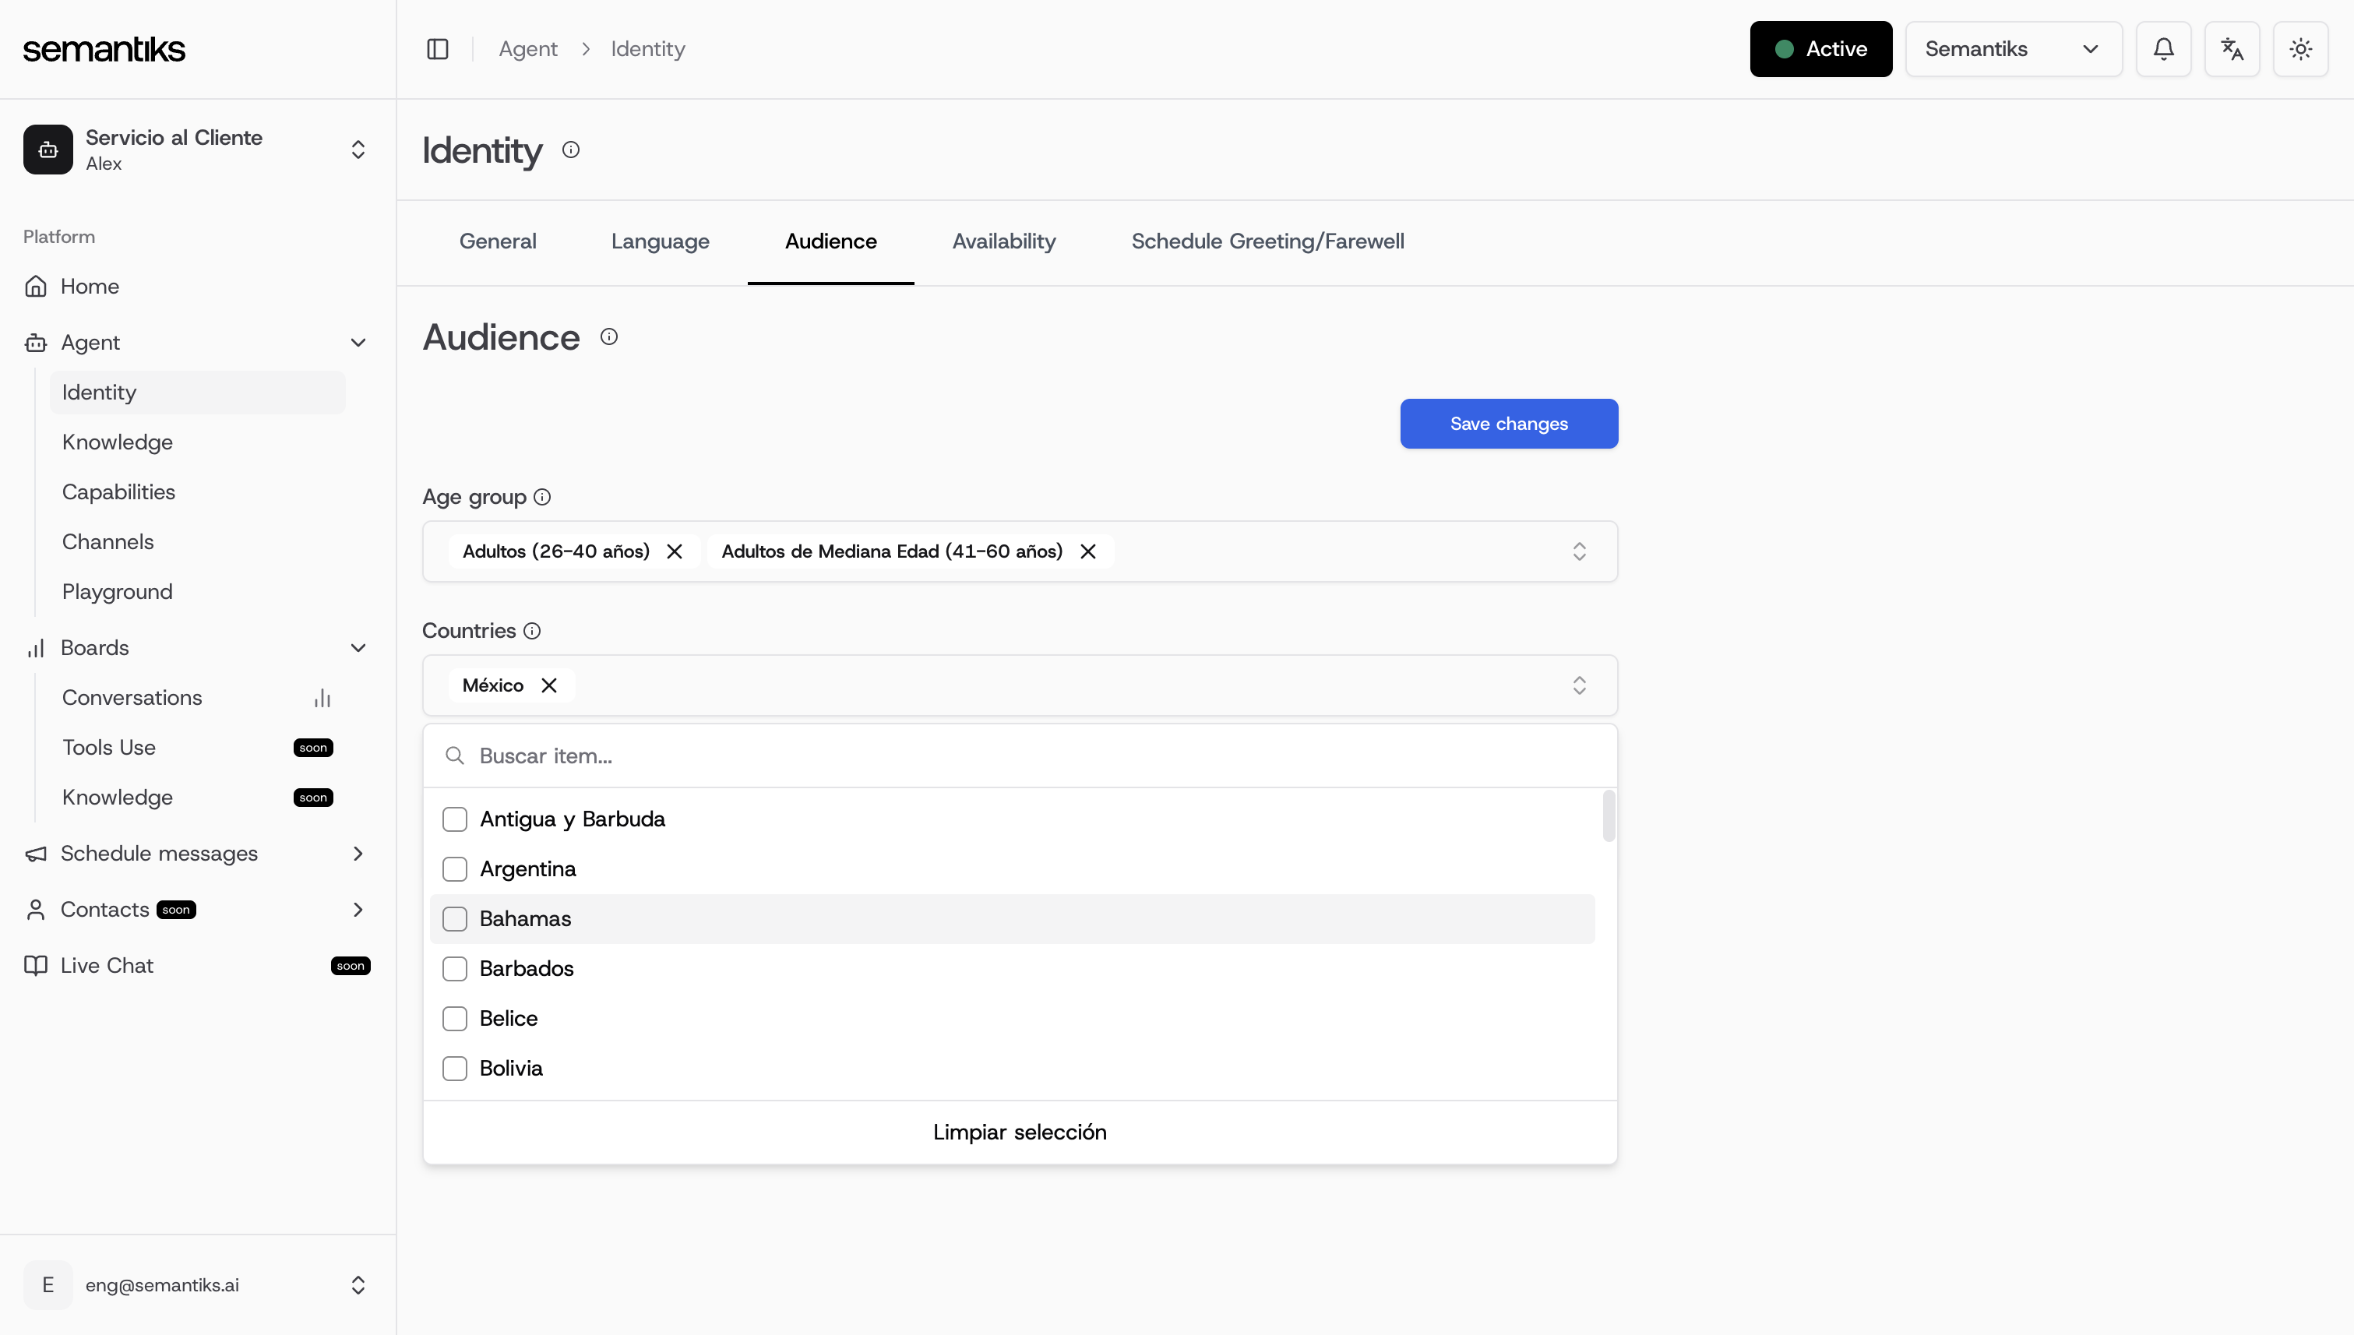Toggle the sidebar panel icon
This screenshot has width=2354, height=1335.
point(438,48)
